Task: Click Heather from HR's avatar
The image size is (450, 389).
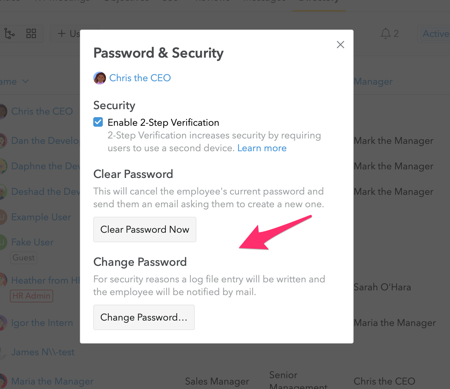Action: 3,280
